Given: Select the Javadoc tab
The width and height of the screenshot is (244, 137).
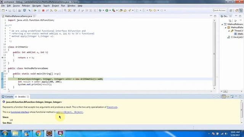Looking at the screenshot, I should pos(22,97).
